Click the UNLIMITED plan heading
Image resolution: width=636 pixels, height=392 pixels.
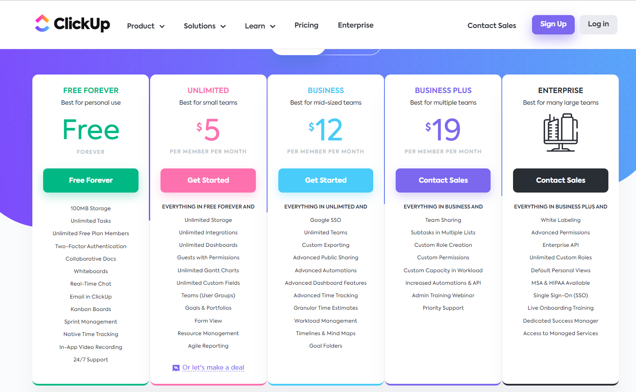208,90
